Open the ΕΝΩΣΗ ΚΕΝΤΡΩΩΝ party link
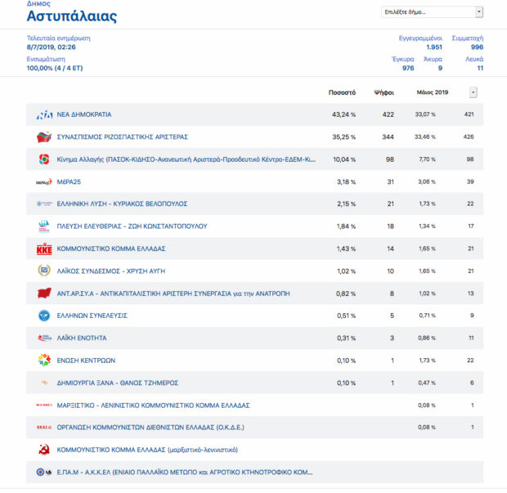507x493 pixels. [x=86, y=361]
